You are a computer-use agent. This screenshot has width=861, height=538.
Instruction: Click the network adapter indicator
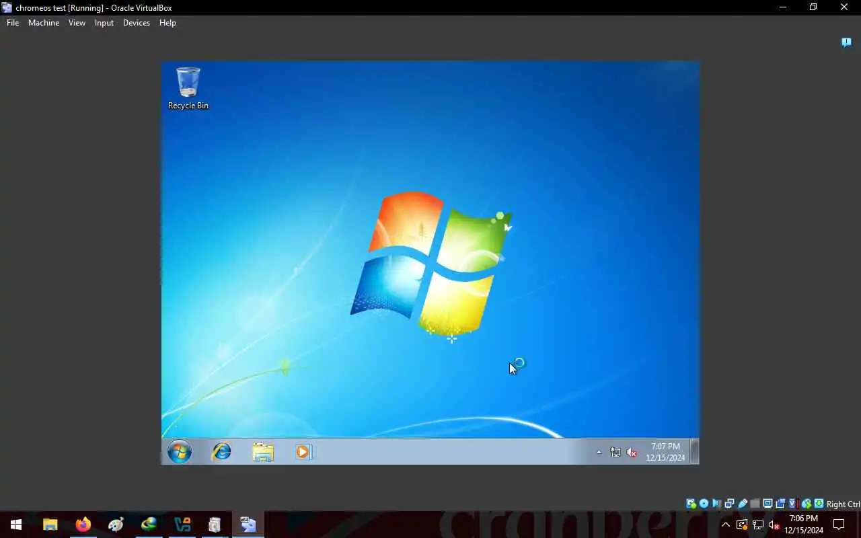(x=729, y=504)
